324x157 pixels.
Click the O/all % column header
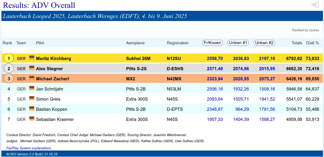click(x=312, y=43)
